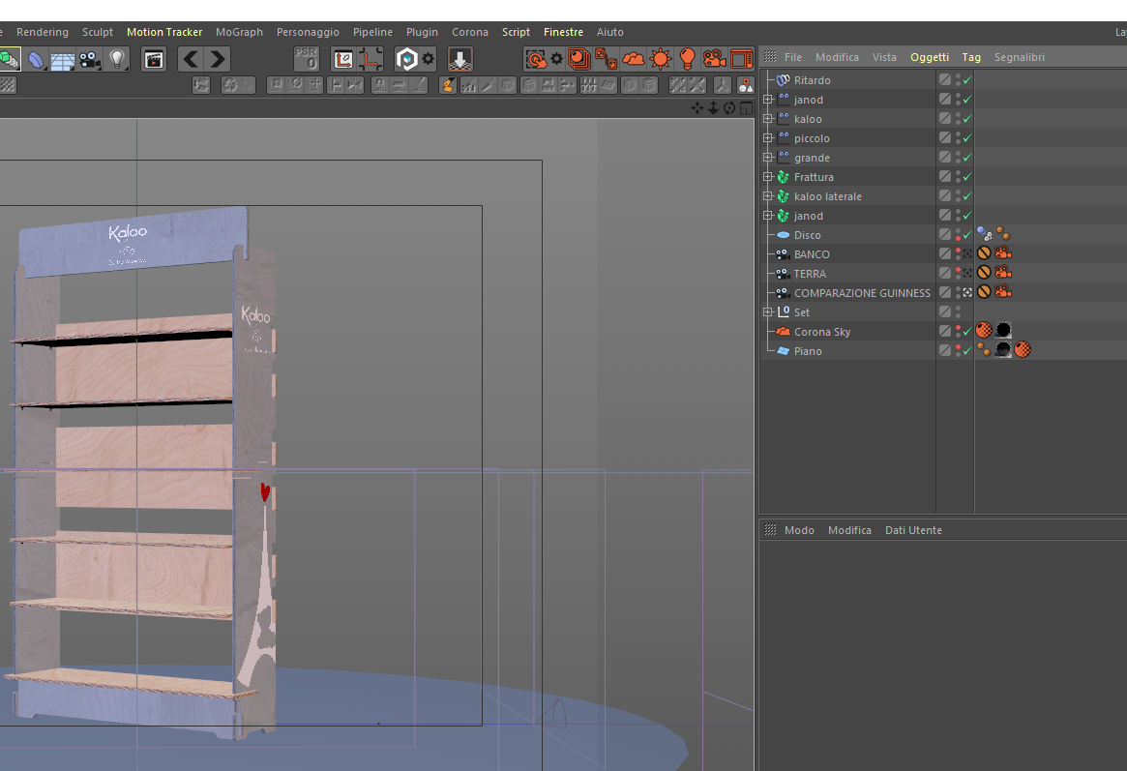Viewport: 1127px width, 771px height.
Task: Click the orange material tag on Piano
Action: click(x=1023, y=349)
